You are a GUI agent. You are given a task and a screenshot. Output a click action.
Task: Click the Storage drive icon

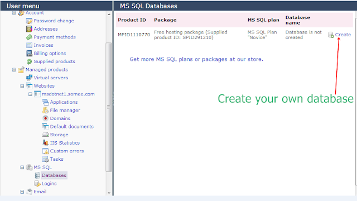pos(46,135)
